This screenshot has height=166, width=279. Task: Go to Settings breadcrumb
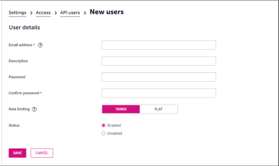tap(17, 13)
